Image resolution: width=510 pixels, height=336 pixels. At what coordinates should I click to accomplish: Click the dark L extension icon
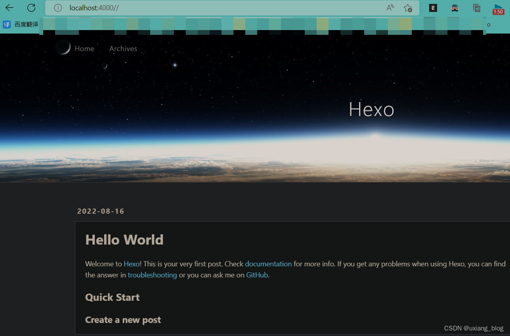pos(433,8)
